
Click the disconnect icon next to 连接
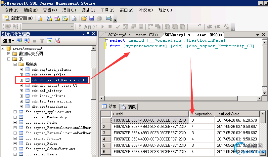point(27,41)
